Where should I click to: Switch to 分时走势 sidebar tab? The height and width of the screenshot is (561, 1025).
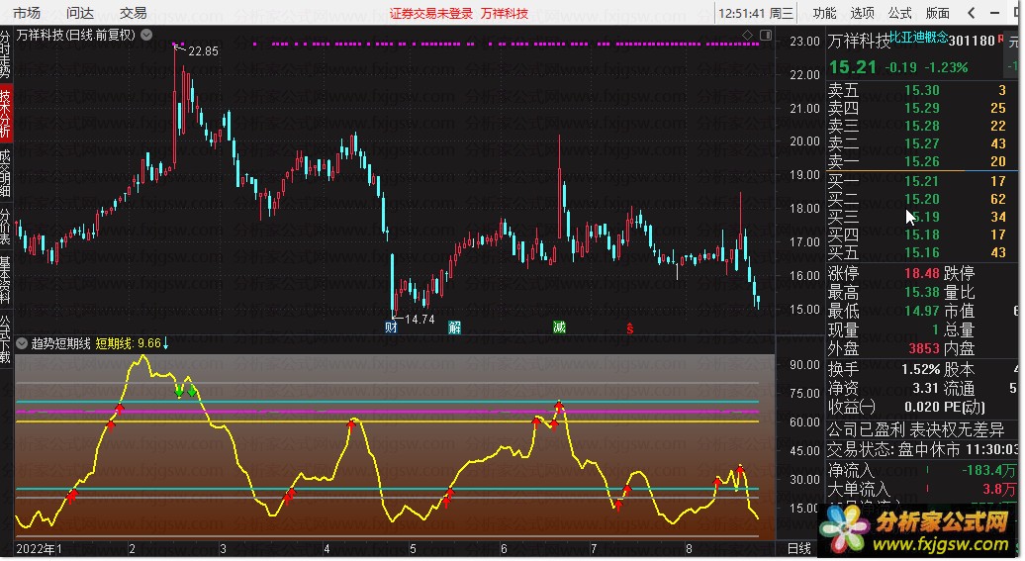(5, 54)
